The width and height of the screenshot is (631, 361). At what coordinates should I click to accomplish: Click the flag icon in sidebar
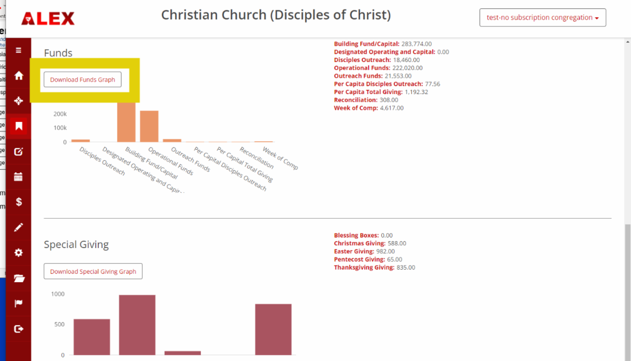(x=18, y=303)
